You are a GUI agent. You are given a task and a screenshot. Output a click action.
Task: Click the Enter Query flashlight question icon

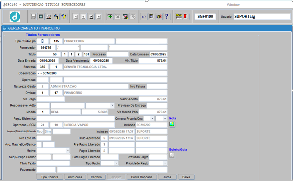56,17
